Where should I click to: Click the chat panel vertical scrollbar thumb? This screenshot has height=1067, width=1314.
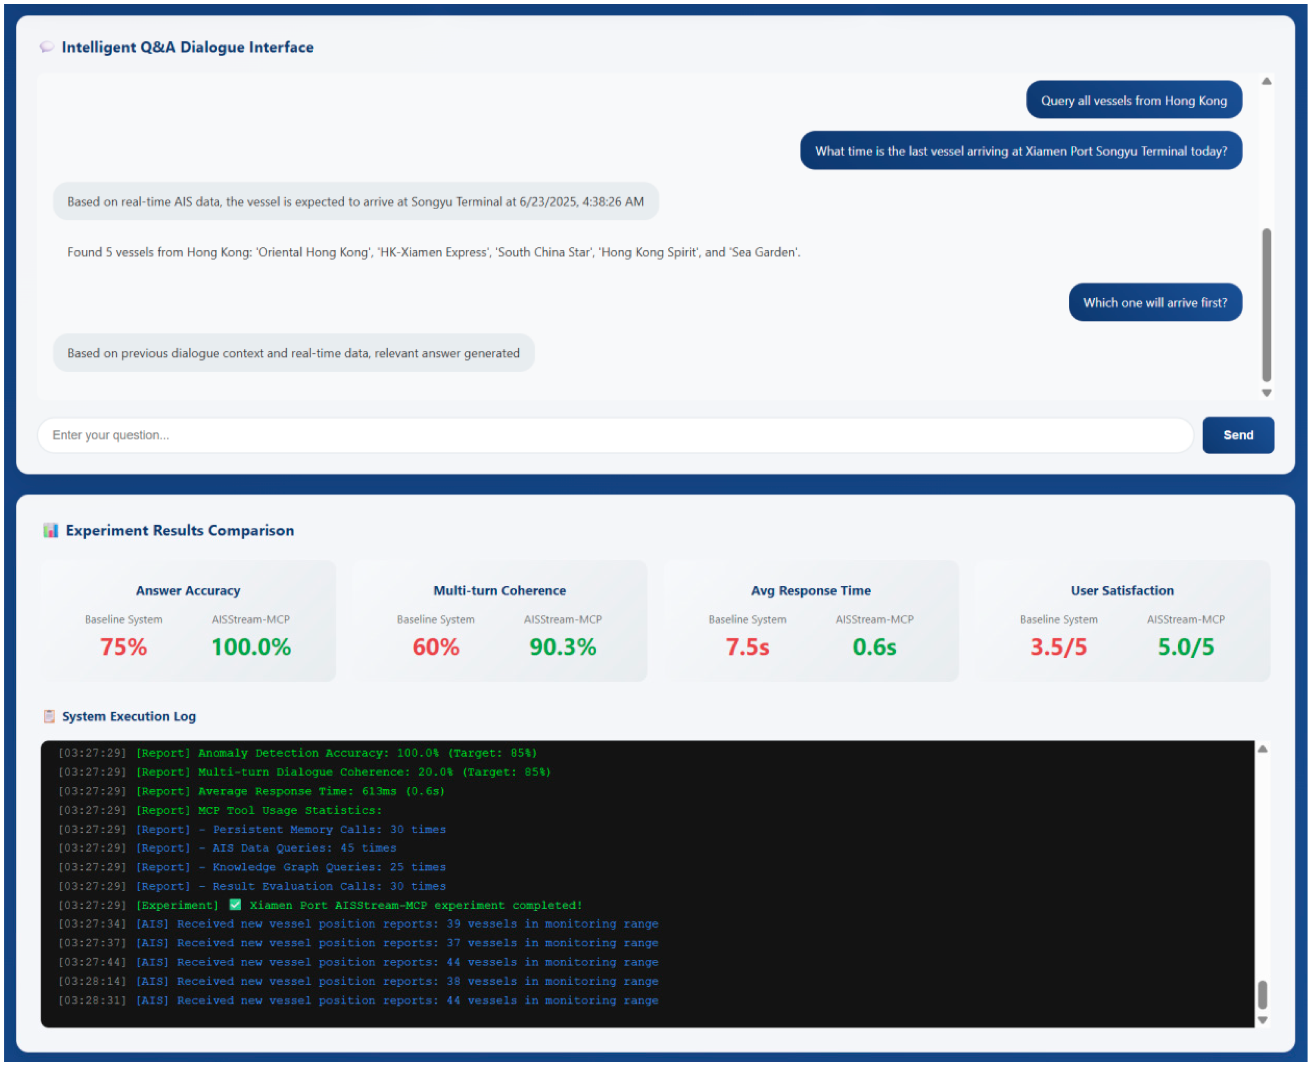[x=1266, y=305]
